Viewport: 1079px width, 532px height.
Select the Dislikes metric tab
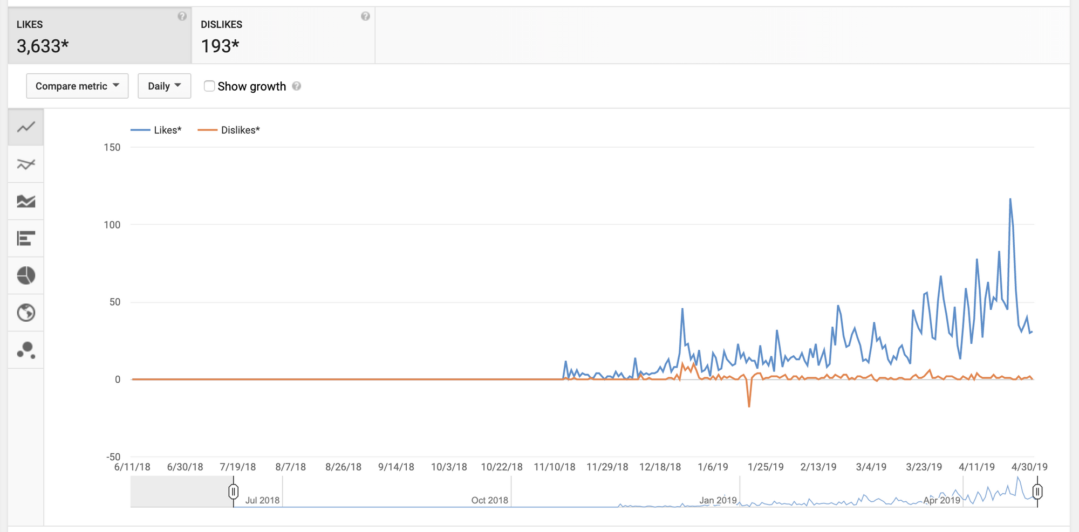pyautogui.click(x=283, y=36)
